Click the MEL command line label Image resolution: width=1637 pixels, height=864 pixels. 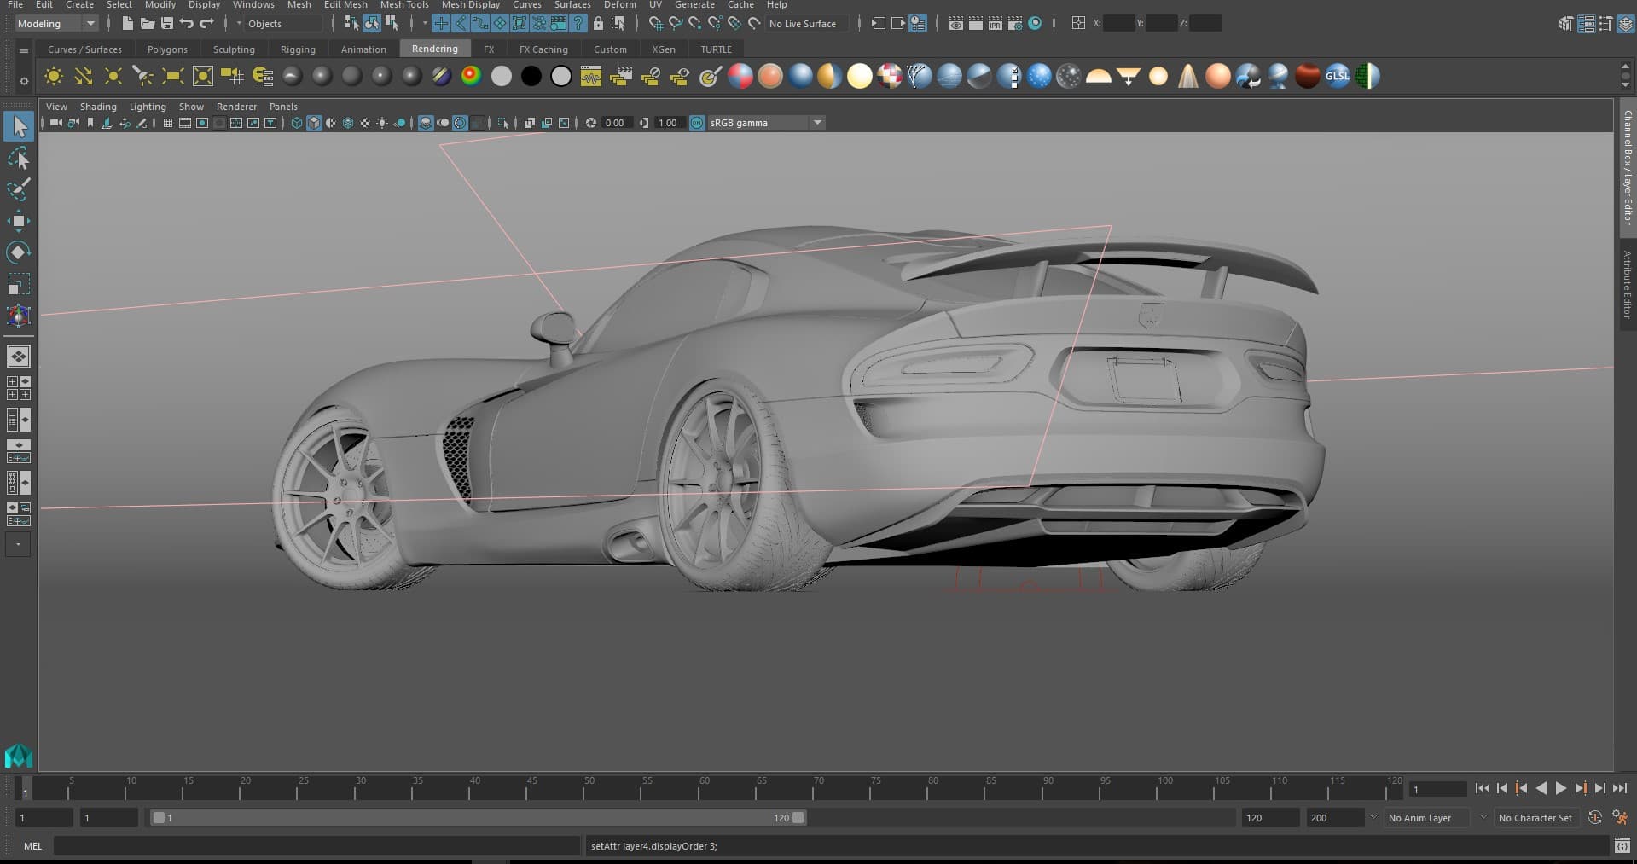32,846
